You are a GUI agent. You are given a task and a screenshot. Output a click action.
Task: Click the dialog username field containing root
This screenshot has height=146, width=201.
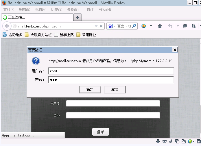click(x=111, y=71)
